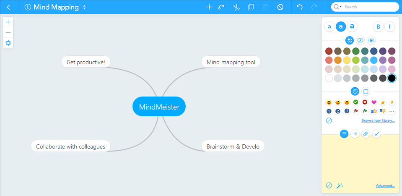Add the sad face icon to node

tap(347, 102)
